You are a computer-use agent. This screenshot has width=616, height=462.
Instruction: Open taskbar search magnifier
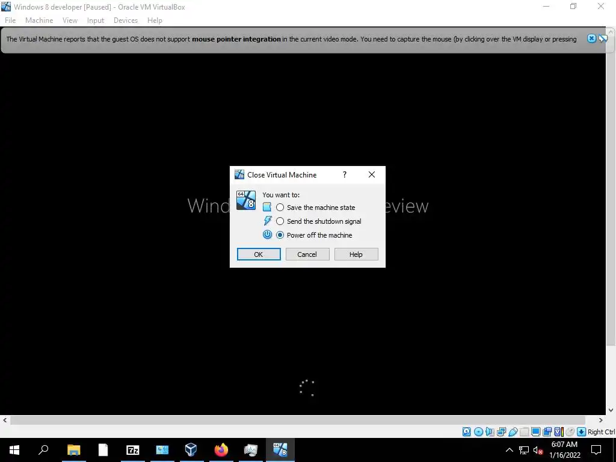click(43, 450)
